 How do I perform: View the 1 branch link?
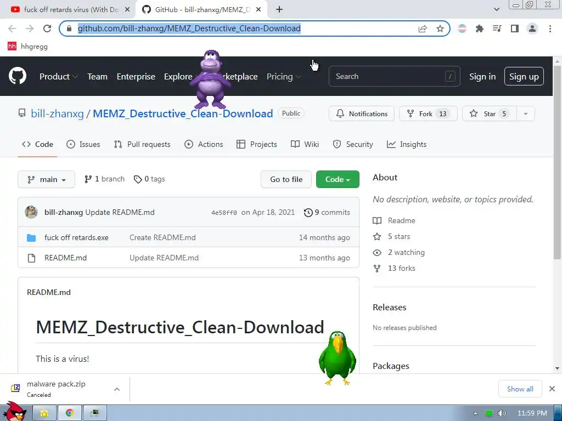(105, 179)
